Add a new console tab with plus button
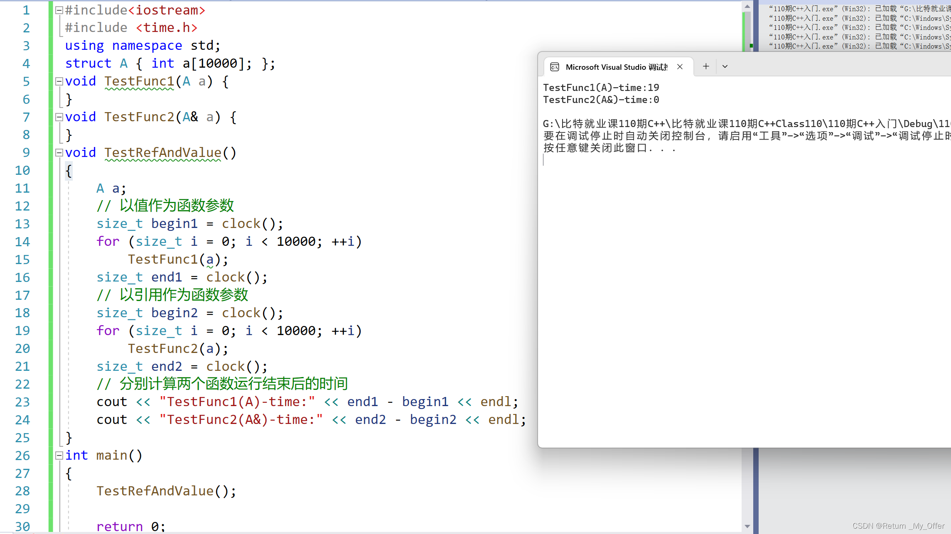Image resolution: width=951 pixels, height=534 pixels. pyautogui.click(x=706, y=66)
